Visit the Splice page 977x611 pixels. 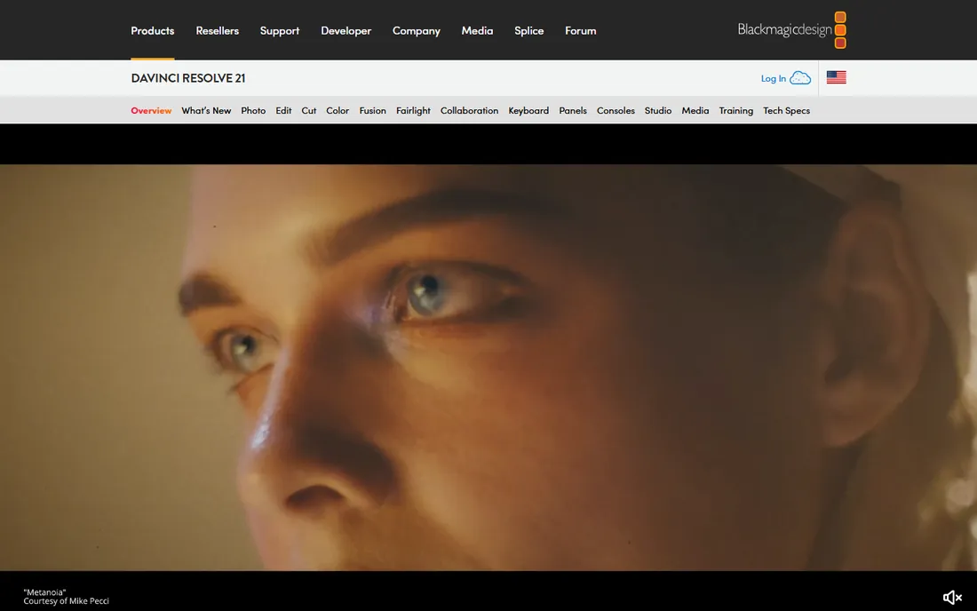529,30
